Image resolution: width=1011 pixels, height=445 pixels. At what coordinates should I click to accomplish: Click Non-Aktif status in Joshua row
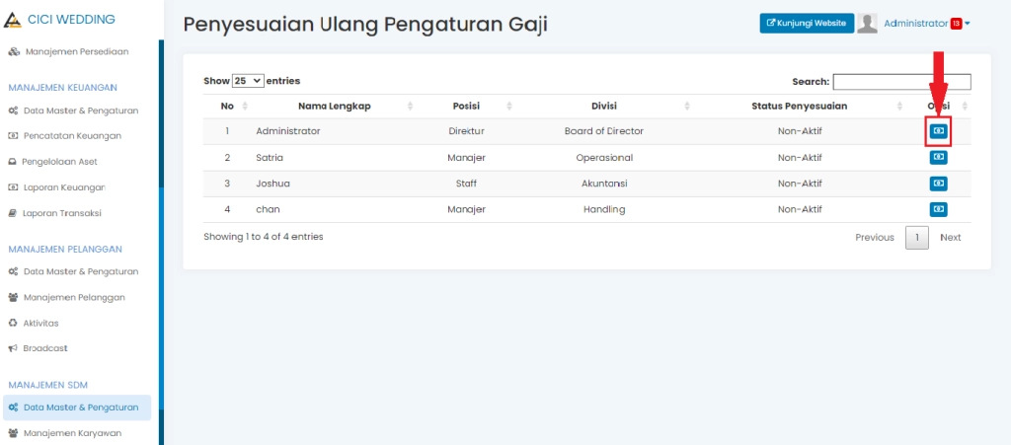(800, 184)
